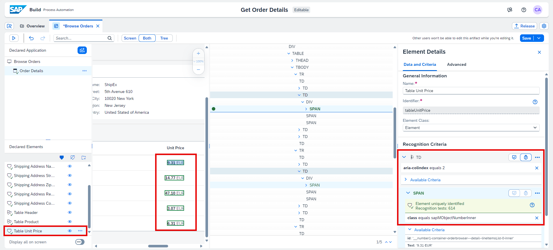
Task: Switch view to Tree
Action: coord(164,38)
